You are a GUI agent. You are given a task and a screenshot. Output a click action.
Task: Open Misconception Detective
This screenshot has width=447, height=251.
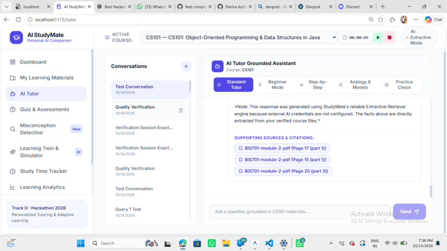pos(46,129)
